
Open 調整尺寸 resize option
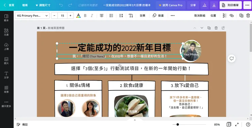tap(43, 5)
